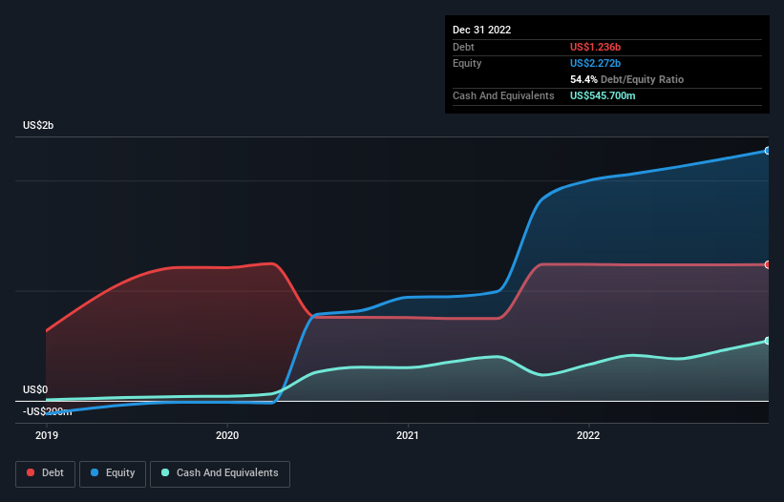The width and height of the screenshot is (784, 502).
Task: Click the red Debt endpoint marker
Action: 768,264
